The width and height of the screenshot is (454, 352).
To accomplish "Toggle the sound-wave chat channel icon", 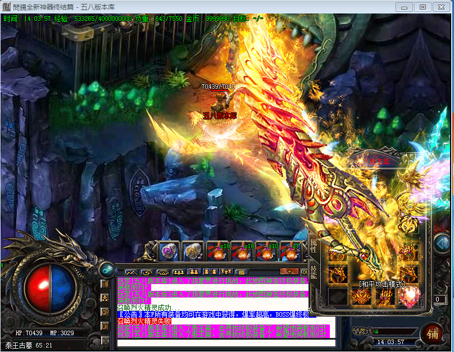I will (x=105, y=284).
